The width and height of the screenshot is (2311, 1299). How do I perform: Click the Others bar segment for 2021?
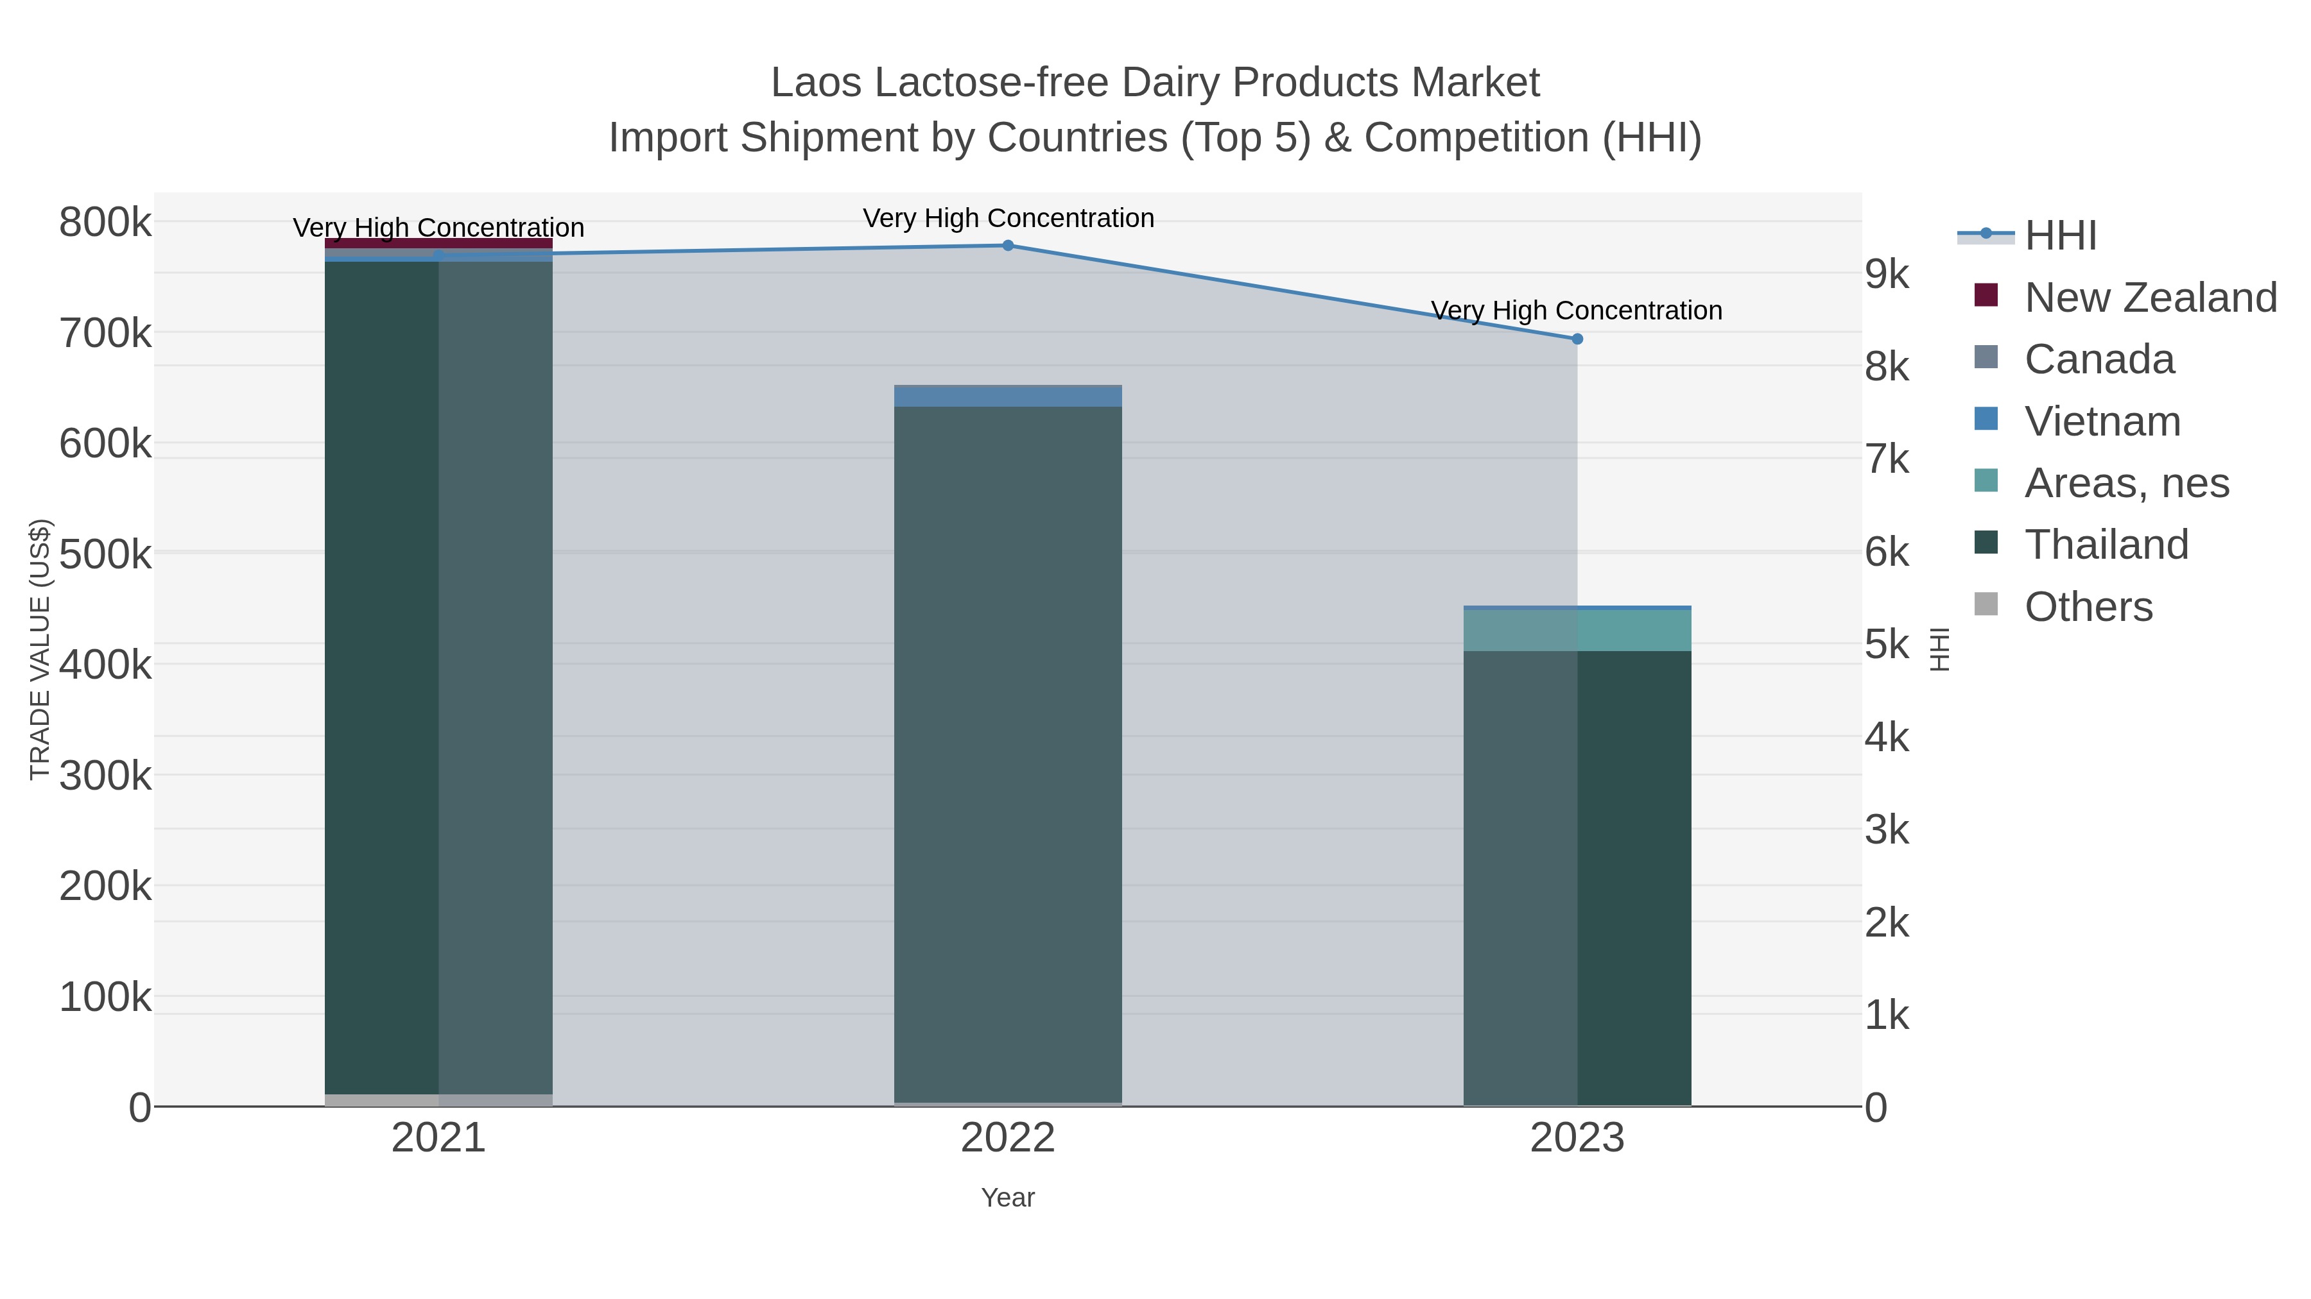(438, 1100)
